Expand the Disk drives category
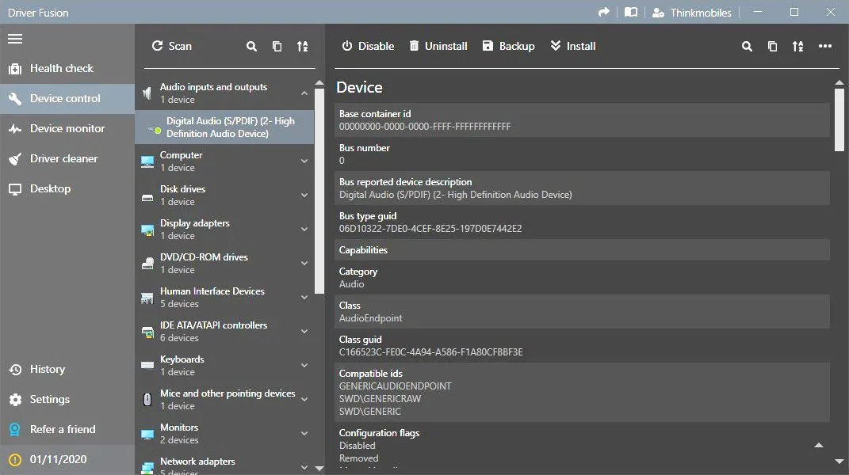Viewport: 849px width, 475px height. (x=304, y=196)
